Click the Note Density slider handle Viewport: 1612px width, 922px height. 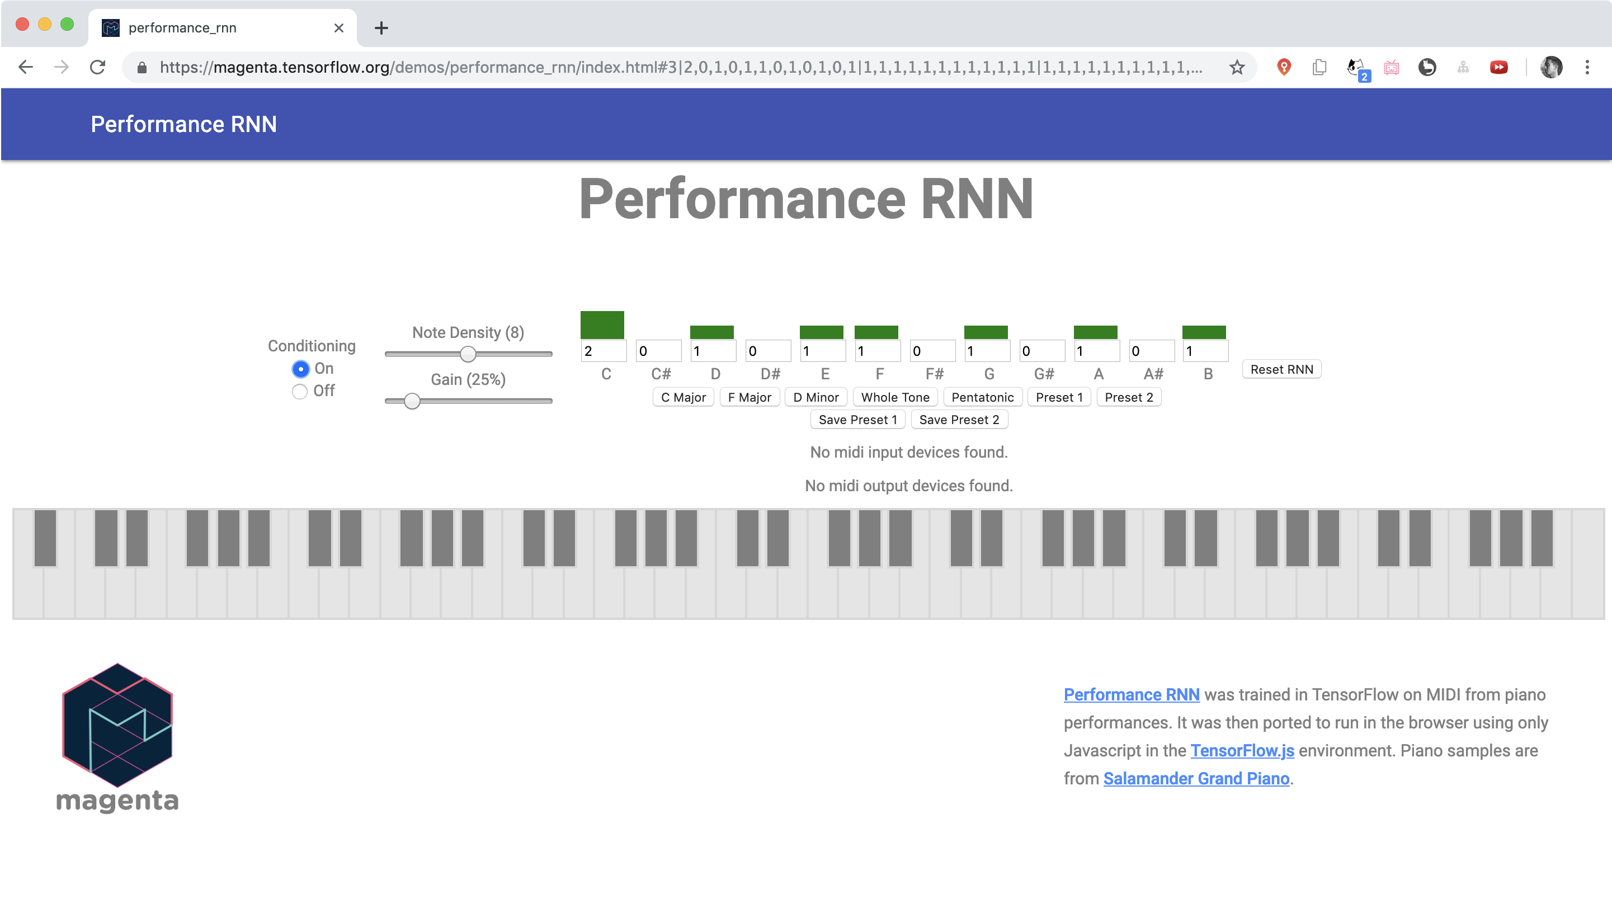[x=468, y=354]
